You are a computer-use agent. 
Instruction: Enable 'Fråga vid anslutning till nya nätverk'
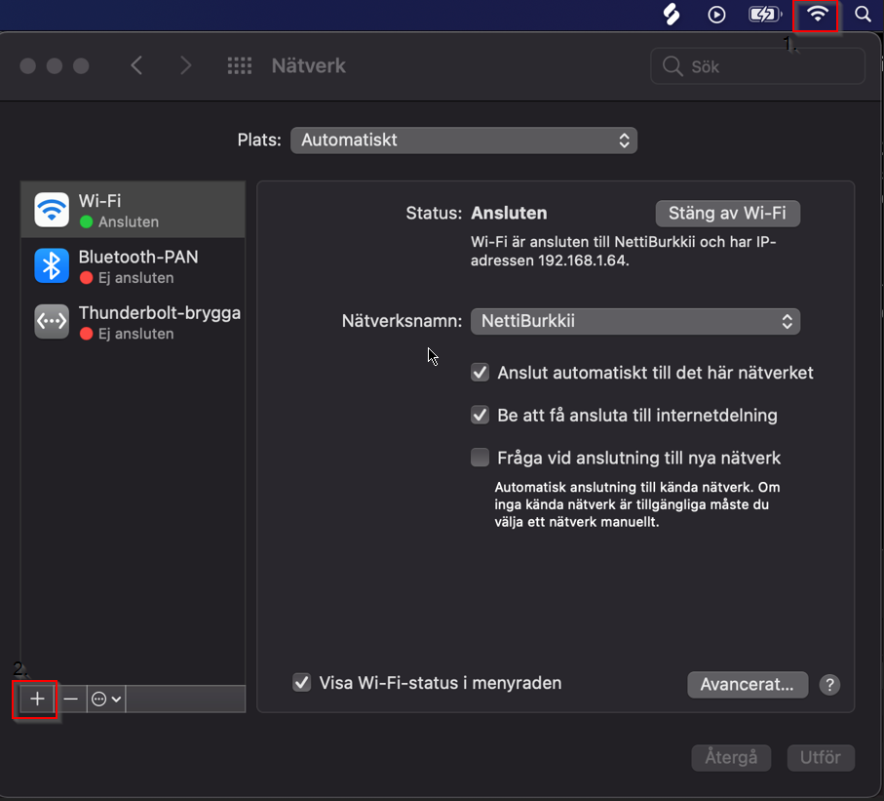point(480,458)
